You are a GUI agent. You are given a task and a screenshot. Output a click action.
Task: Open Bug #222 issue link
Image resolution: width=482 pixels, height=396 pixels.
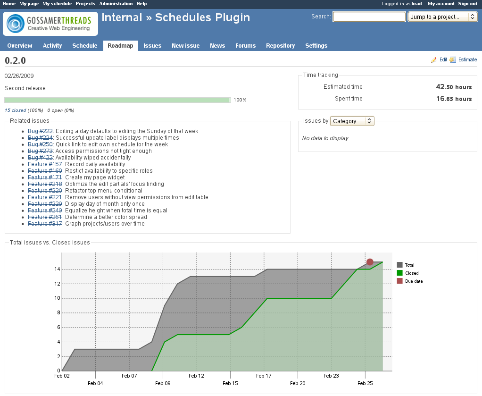pyautogui.click(x=40, y=131)
